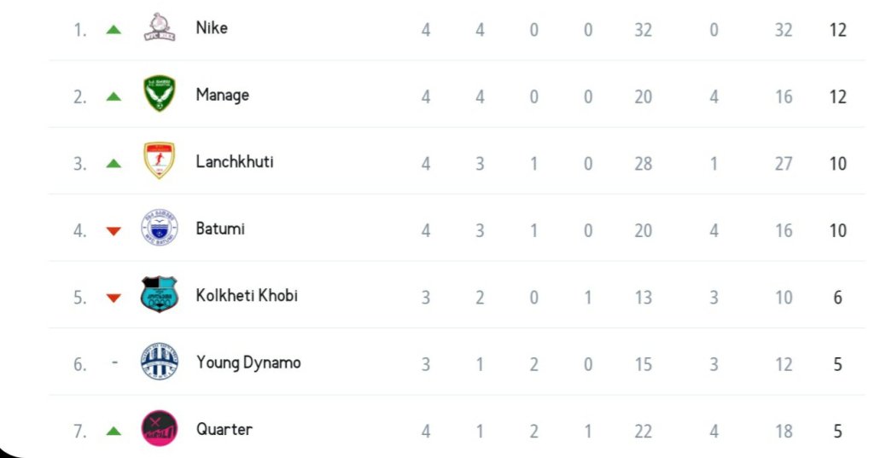Image resolution: width=874 pixels, height=458 pixels.
Task: Click the Young Dynamo team crest
Action: (159, 362)
